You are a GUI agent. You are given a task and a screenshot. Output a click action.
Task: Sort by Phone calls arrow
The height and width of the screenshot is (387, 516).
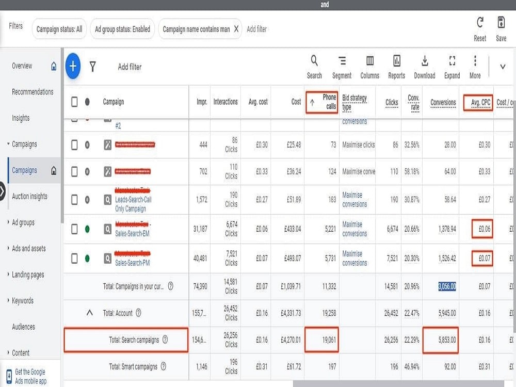[x=312, y=102]
